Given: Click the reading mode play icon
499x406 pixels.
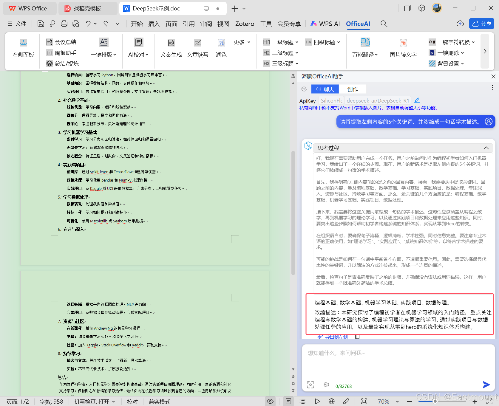Looking at the screenshot, I should coord(317,401).
